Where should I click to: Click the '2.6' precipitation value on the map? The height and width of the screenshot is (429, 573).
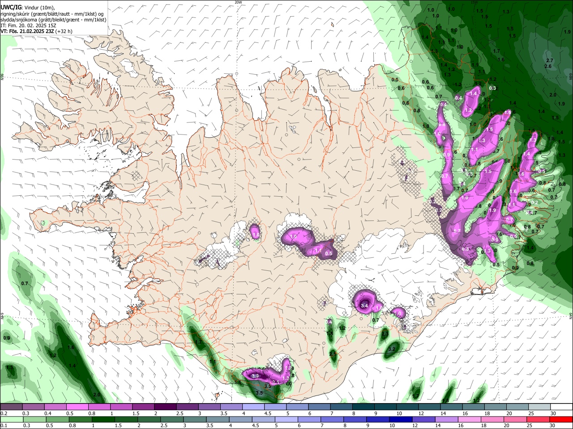(x=547, y=66)
